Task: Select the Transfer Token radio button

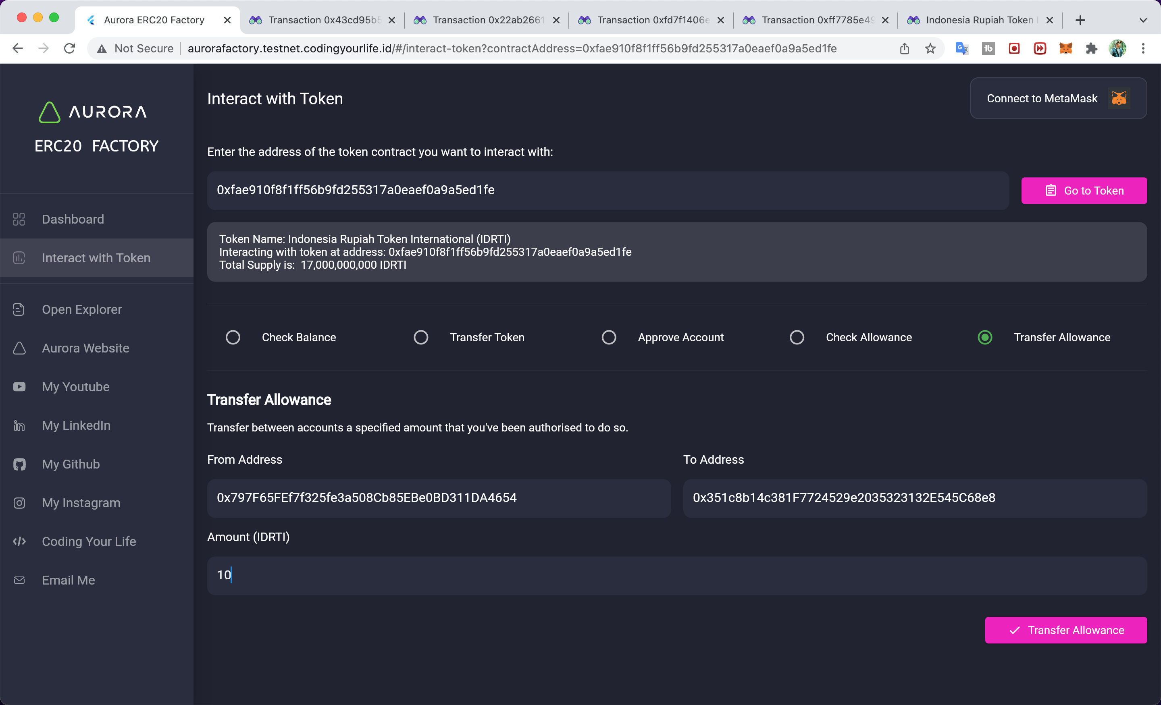Action: tap(421, 337)
